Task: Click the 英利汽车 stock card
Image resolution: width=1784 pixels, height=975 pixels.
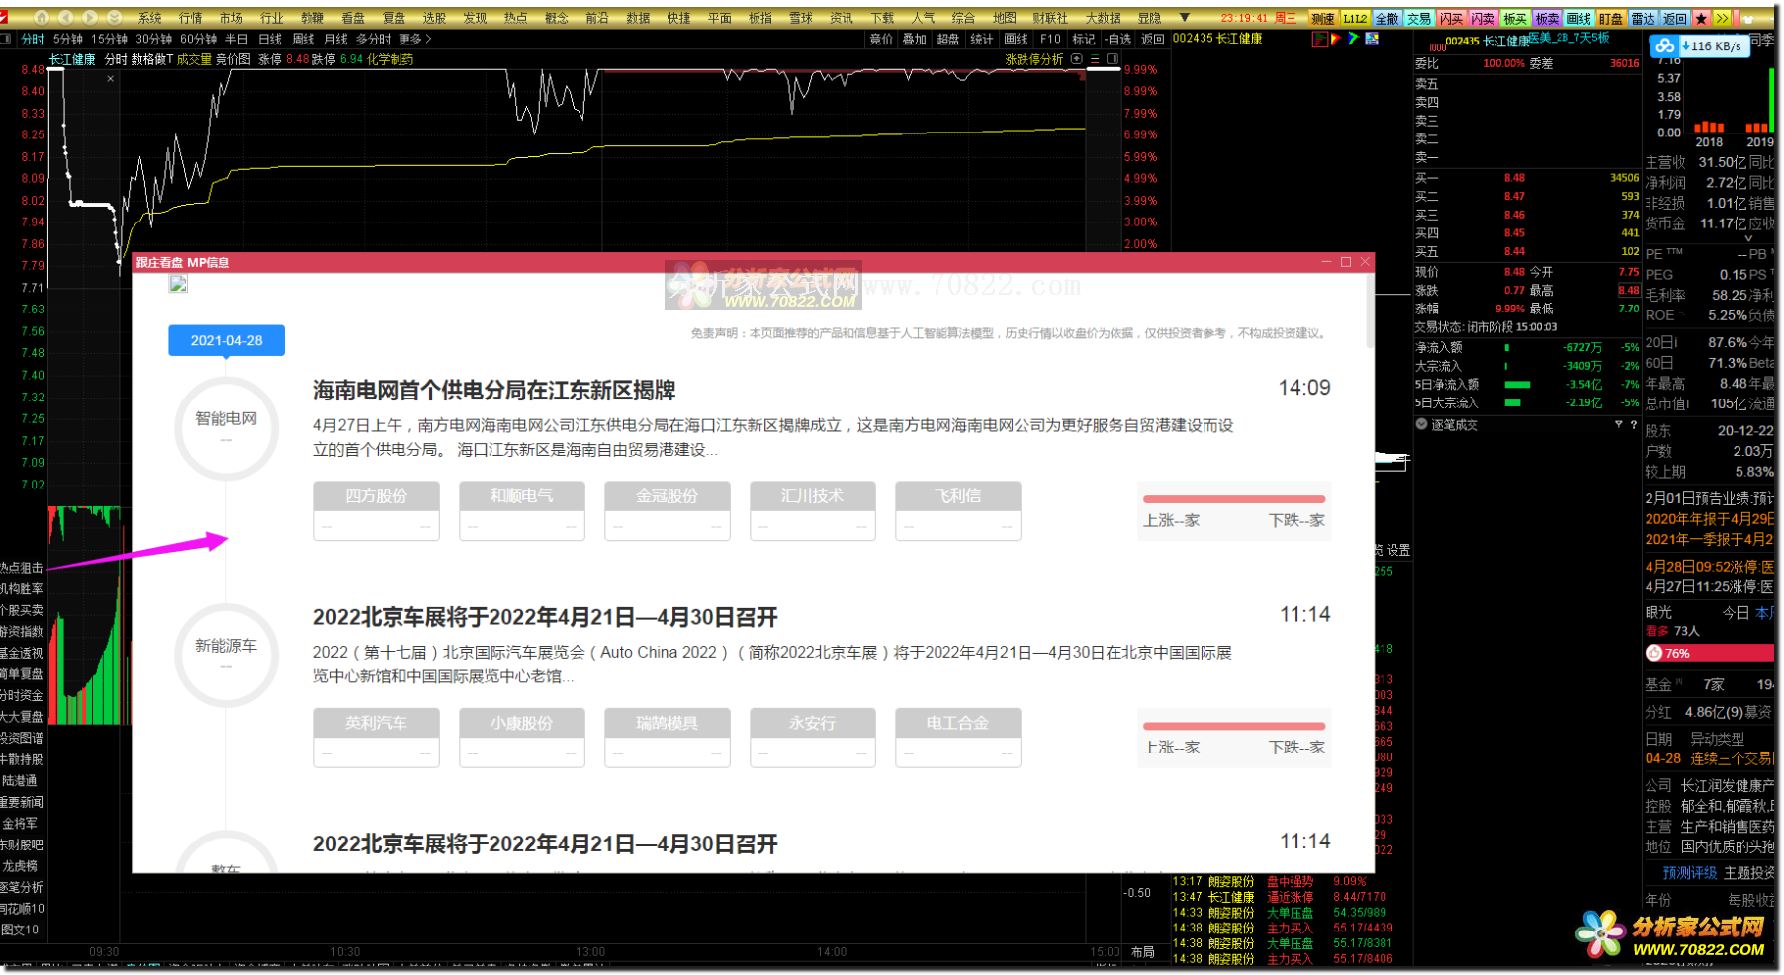Action: point(376,737)
